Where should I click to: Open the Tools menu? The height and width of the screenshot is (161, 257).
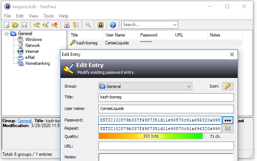coord(49,16)
